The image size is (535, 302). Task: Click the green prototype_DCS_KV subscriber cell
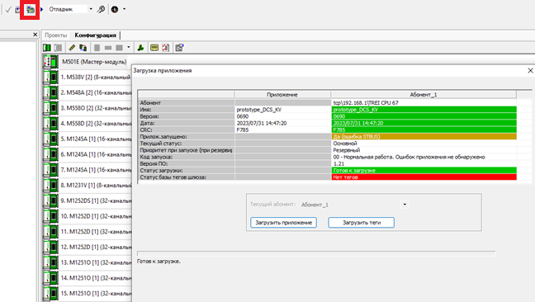424,110
